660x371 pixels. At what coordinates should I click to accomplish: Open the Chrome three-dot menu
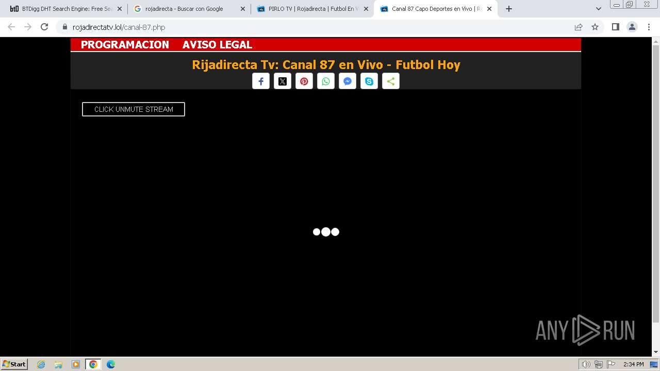point(649,27)
